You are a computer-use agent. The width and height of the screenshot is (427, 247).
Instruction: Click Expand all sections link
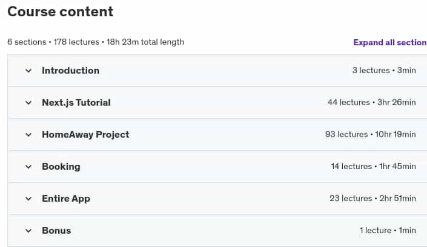[x=390, y=42]
